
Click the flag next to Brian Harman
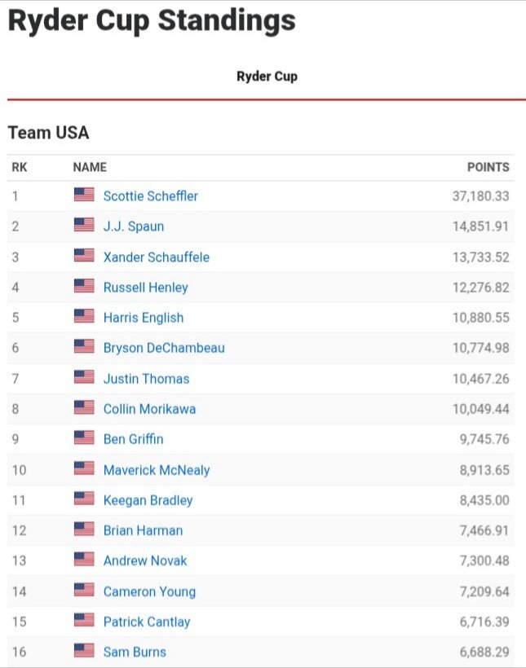click(84, 530)
